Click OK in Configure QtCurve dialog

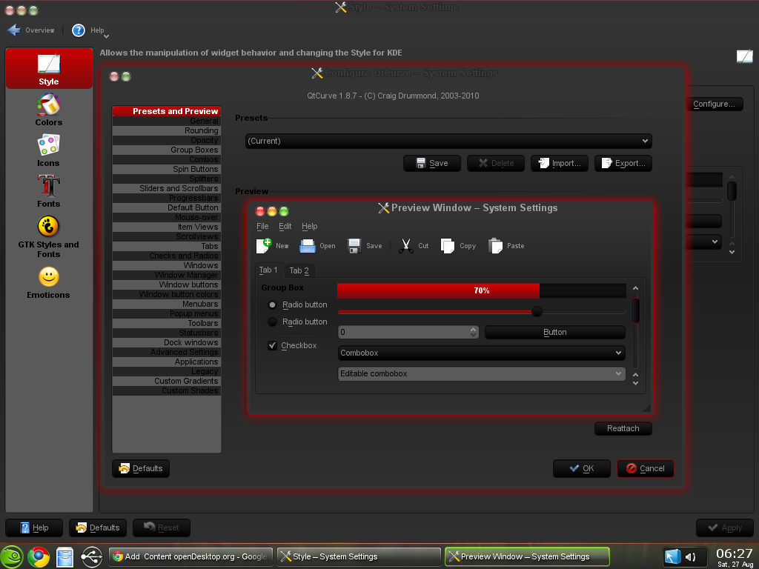(581, 468)
